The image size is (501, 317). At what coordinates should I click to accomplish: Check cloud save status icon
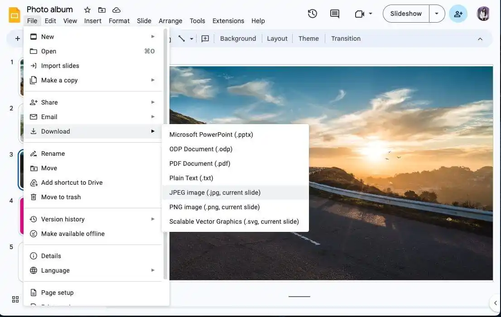pos(116,10)
